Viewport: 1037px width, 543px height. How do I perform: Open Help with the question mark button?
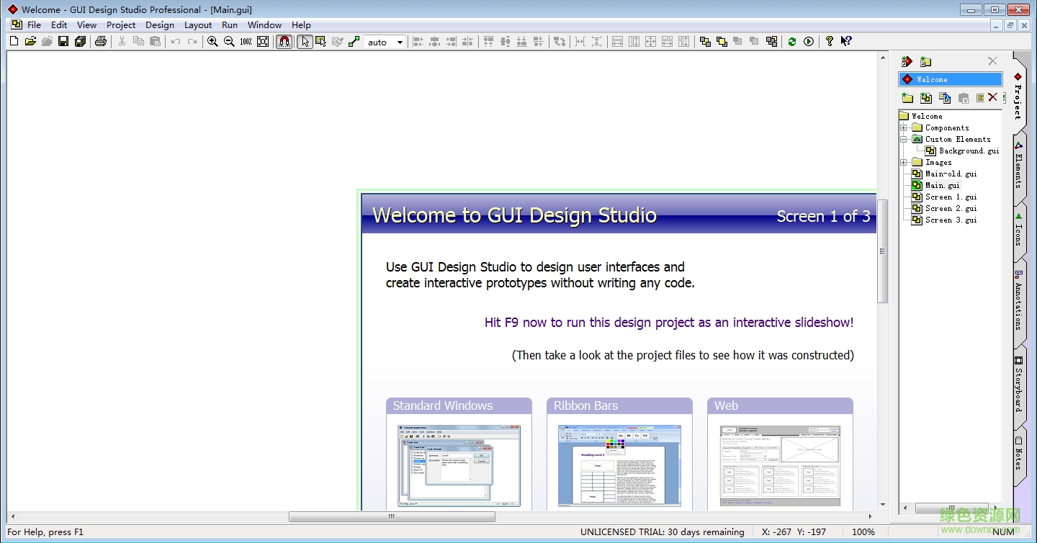(829, 41)
